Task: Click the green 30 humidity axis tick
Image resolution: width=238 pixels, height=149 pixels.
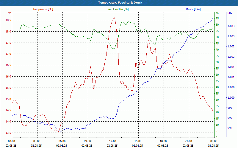Action: point(217,100)
